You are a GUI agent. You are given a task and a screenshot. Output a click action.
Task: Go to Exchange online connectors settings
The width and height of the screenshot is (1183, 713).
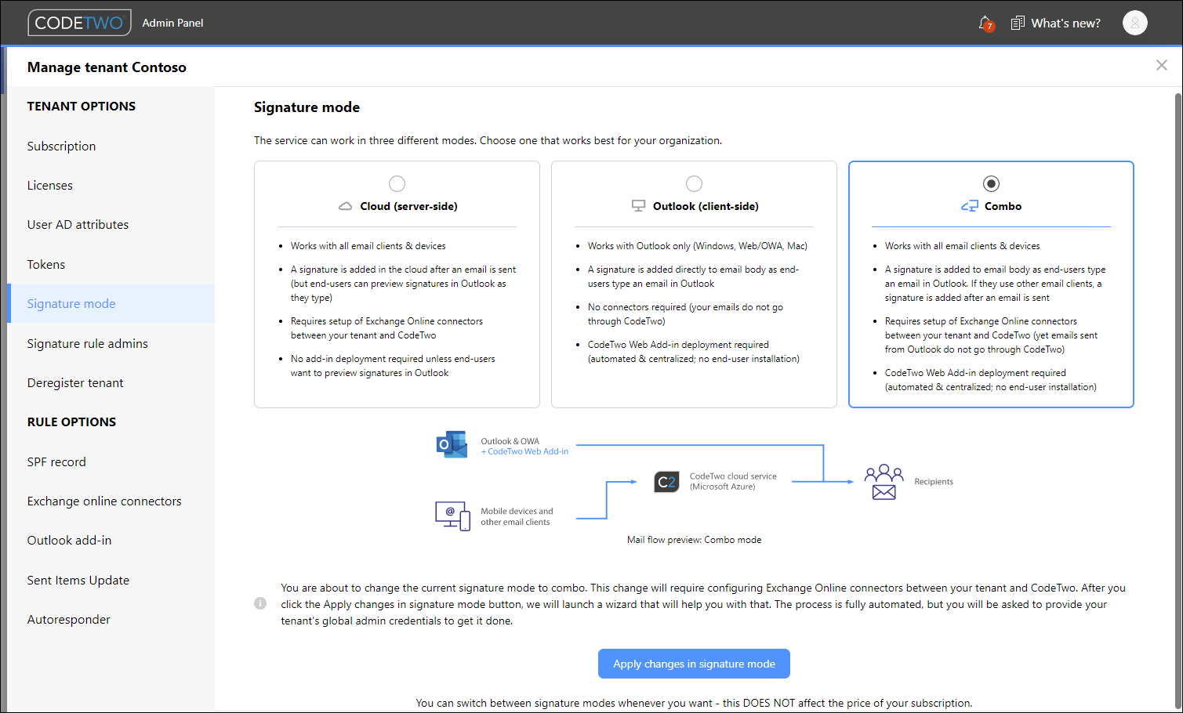point(103,501)
